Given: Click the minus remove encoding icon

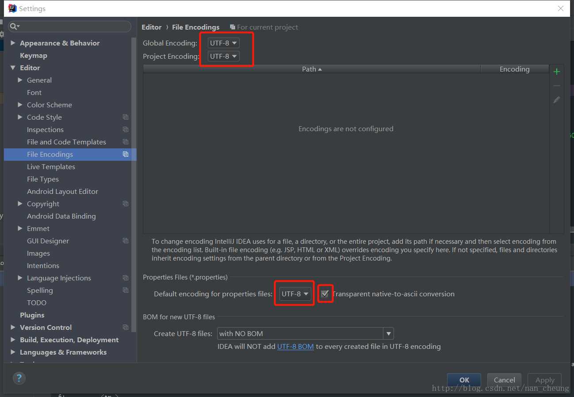Looking at the screenshot, I should click(x=557, y=86).
